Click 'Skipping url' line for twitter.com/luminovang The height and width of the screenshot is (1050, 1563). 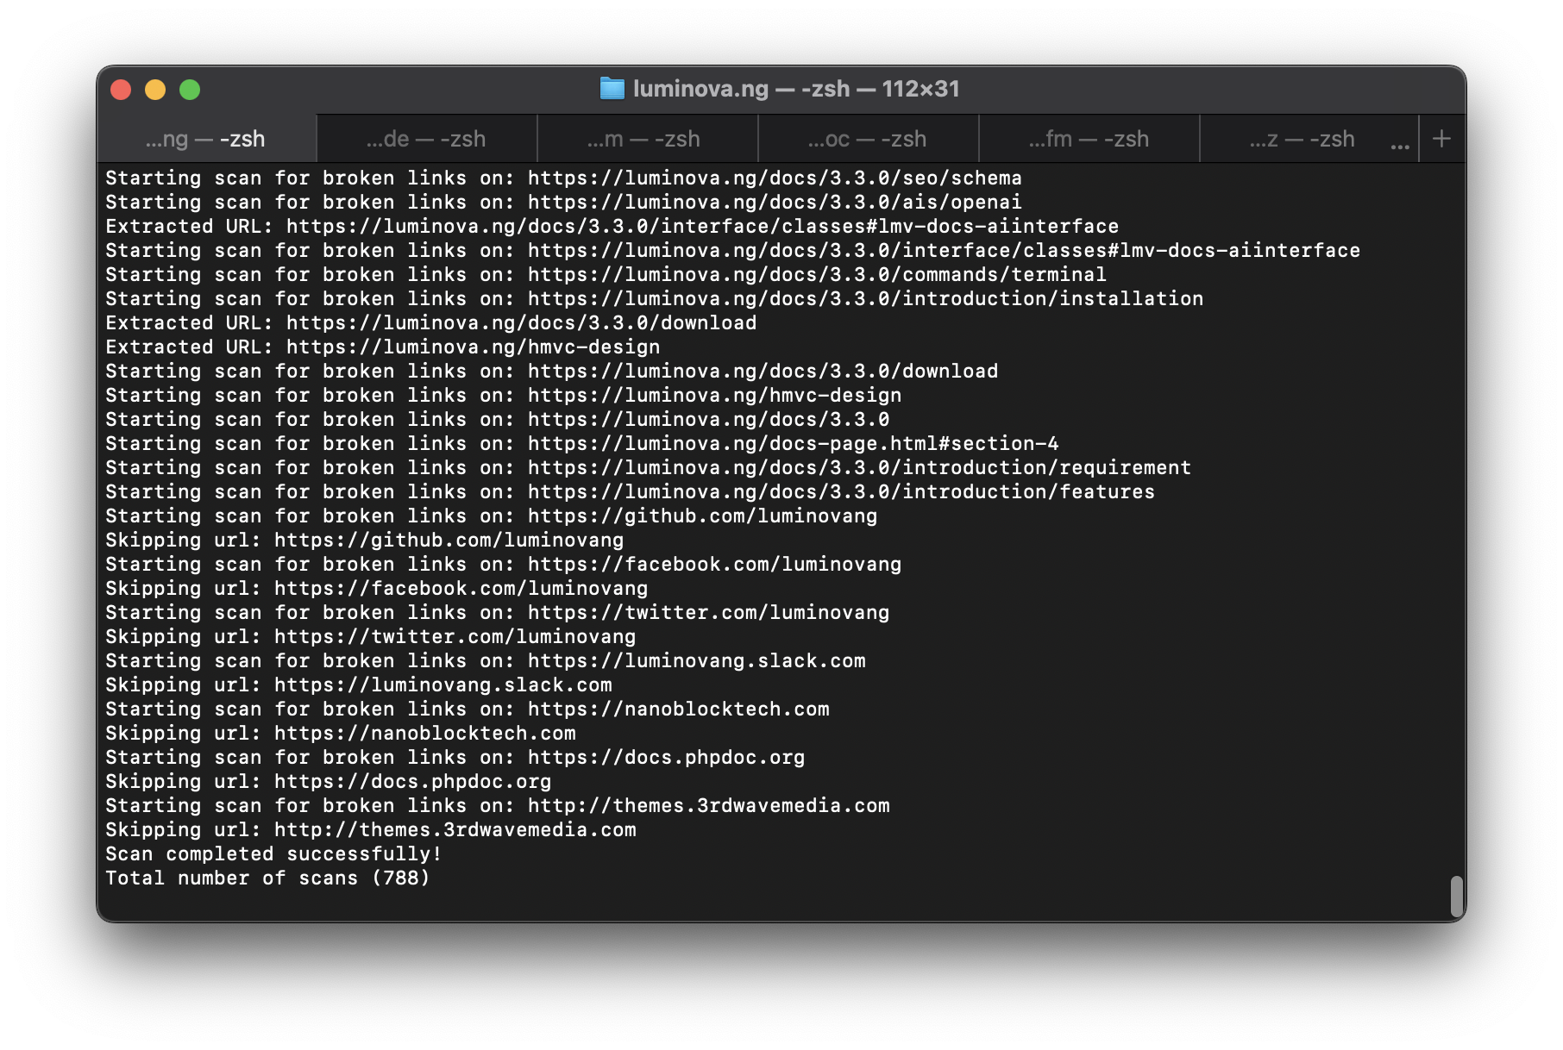click(371, 637)
